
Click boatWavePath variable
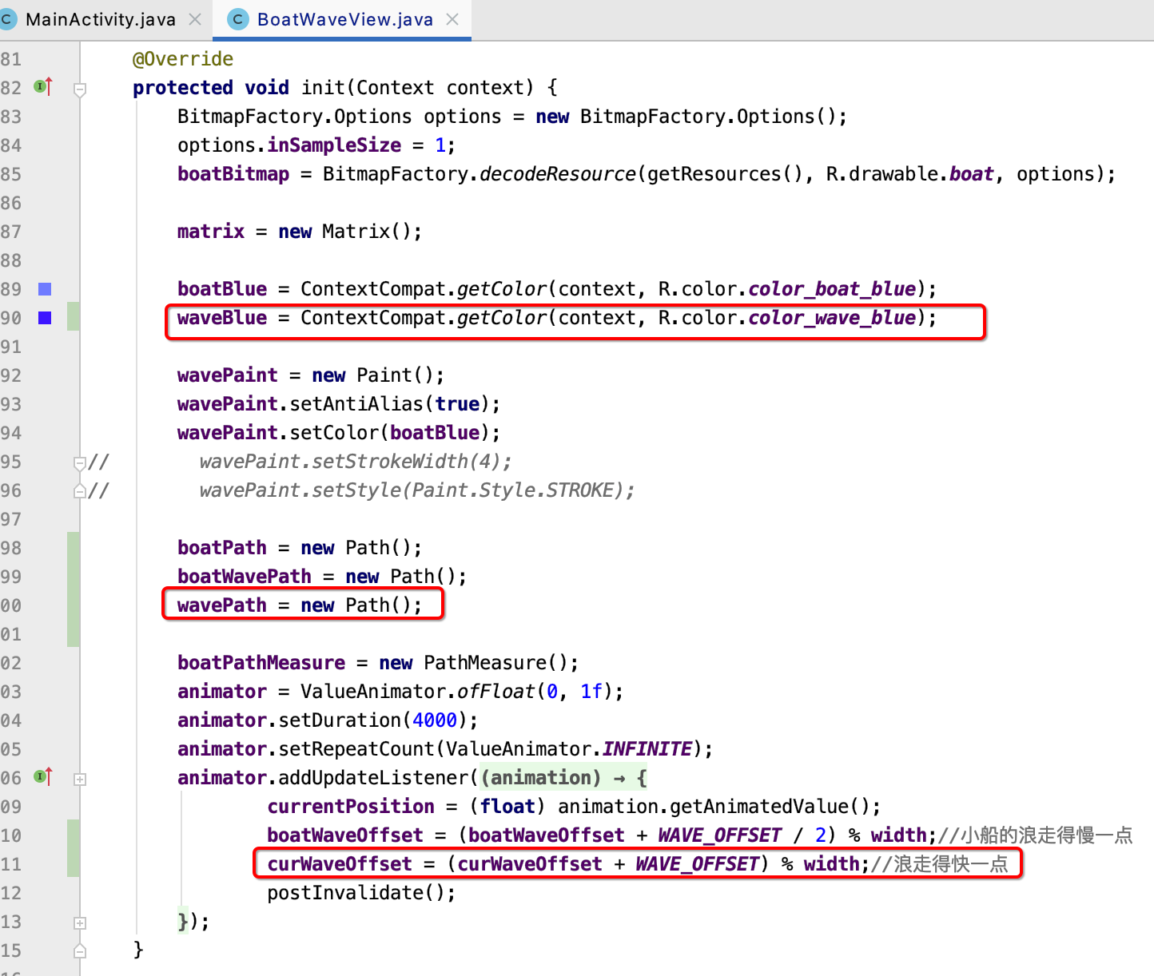point(245,577)
